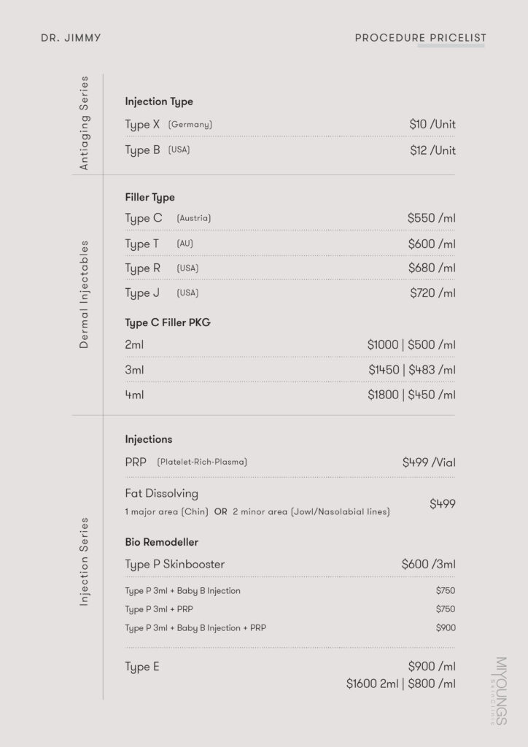Viewport: 528px width, 747px height.
Task: Click the $1800 | $450 /ml price
Action: click(411, 395)
